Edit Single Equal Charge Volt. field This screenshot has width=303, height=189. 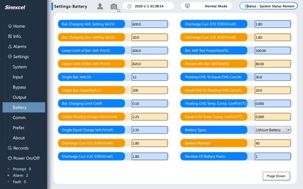coord(150,130)
